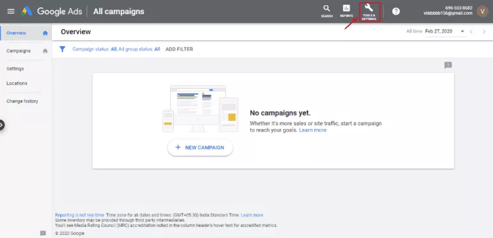Click ADD FILTER
Viewport: 493px width, 238px height.
(x=179, y=49)
